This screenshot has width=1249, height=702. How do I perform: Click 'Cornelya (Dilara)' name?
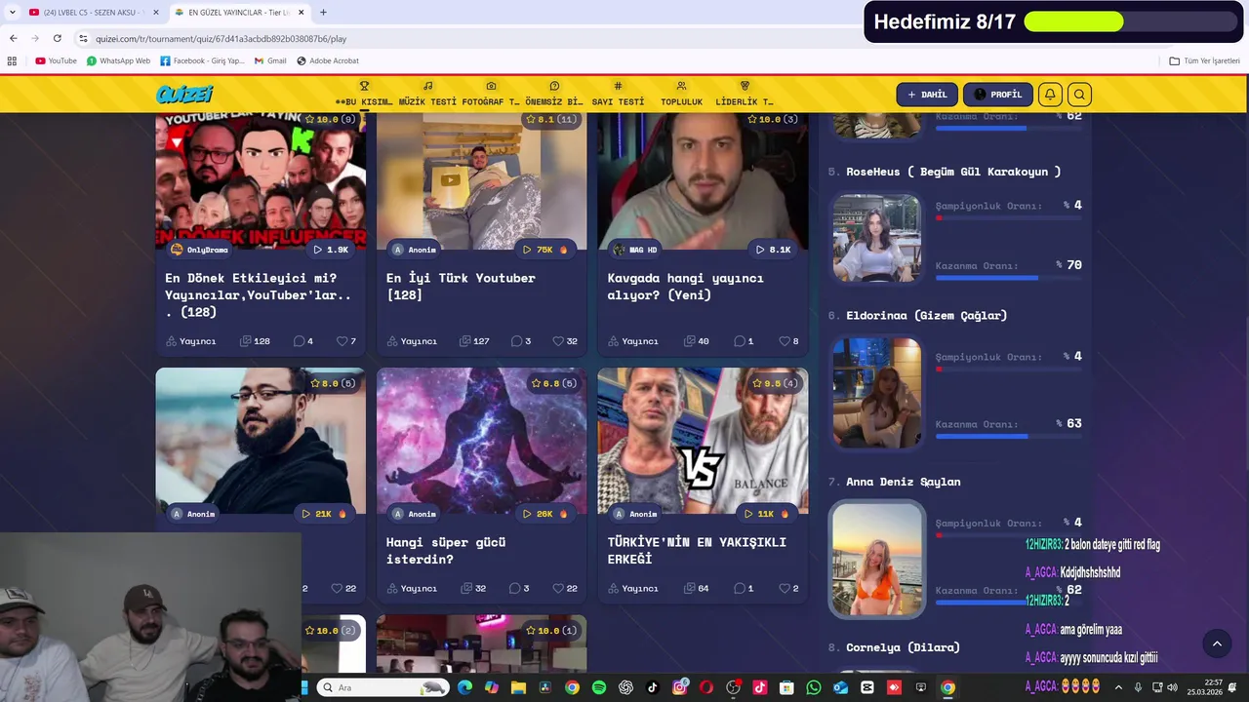pyautogui.click(x=903, y=647)
